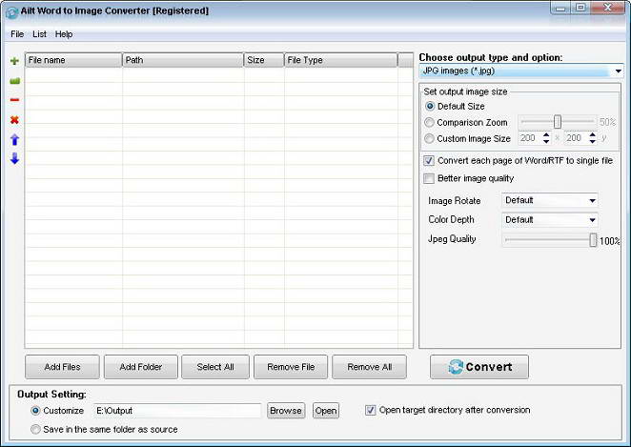Toggle Better image quality checkbox
The image size is (631, 447).
429,178
